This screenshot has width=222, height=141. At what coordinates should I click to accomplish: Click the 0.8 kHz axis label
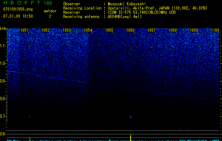click(x=3, y=99)
